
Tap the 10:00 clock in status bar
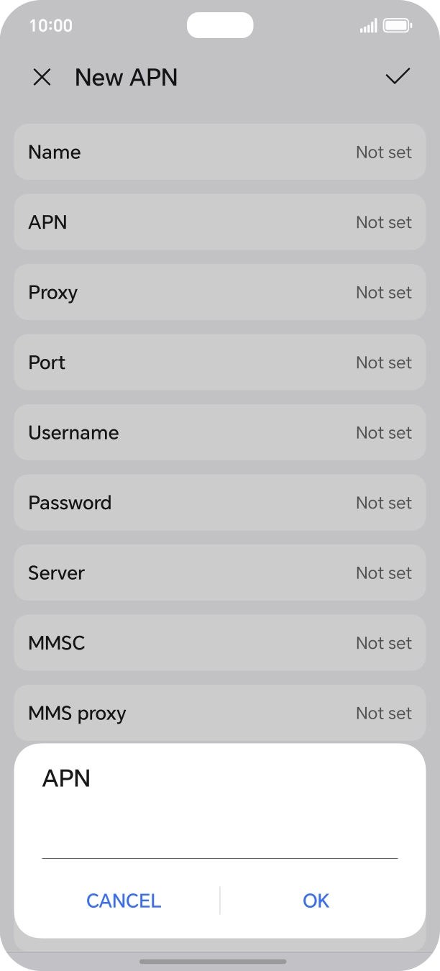coord(50,25)
